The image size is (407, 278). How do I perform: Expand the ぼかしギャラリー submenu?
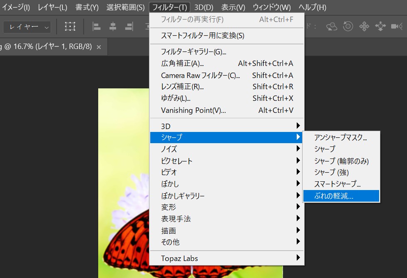pos(227,195)
